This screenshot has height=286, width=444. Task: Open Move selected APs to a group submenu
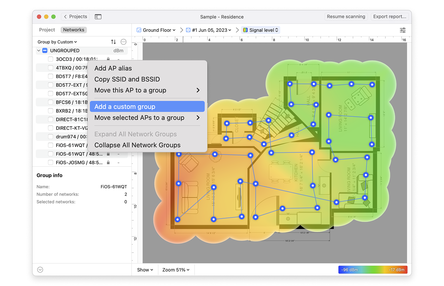coord(147,118)
